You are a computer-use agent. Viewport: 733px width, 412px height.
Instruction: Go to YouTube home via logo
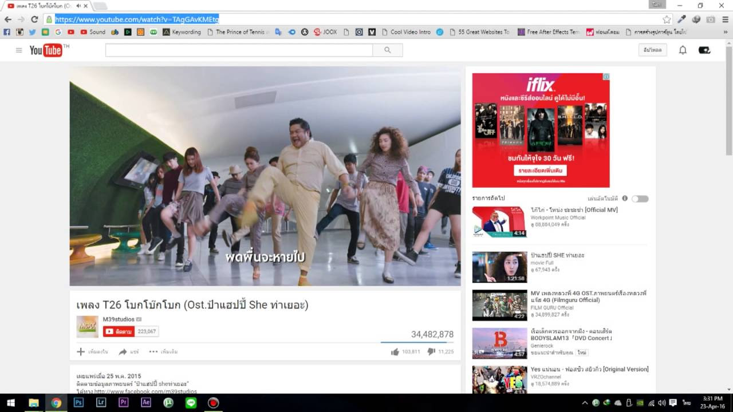(46, 50)
